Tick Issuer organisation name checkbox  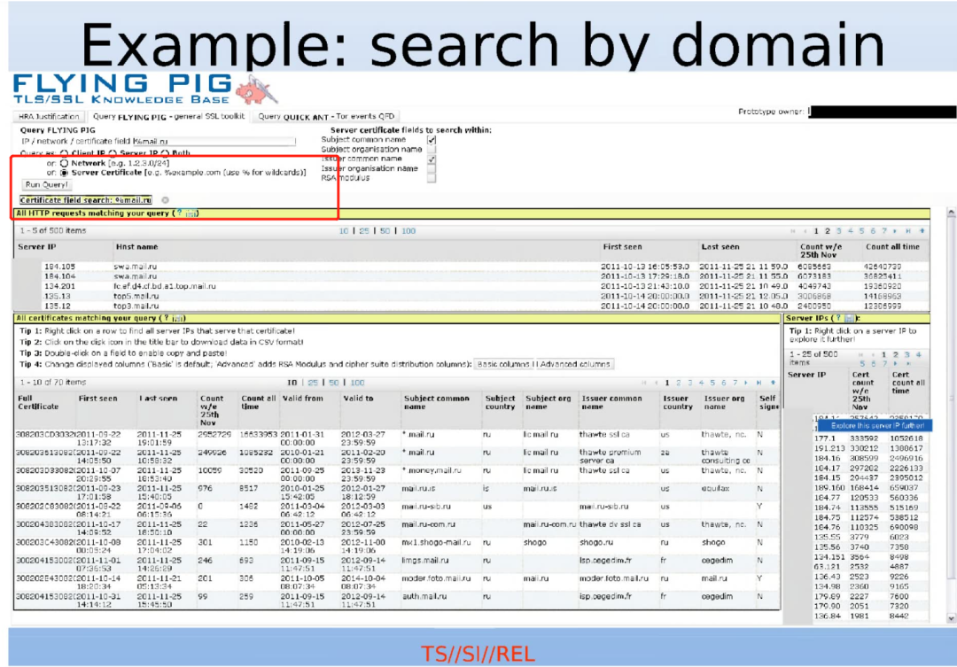pyautogui.click(x=432, y=169)
